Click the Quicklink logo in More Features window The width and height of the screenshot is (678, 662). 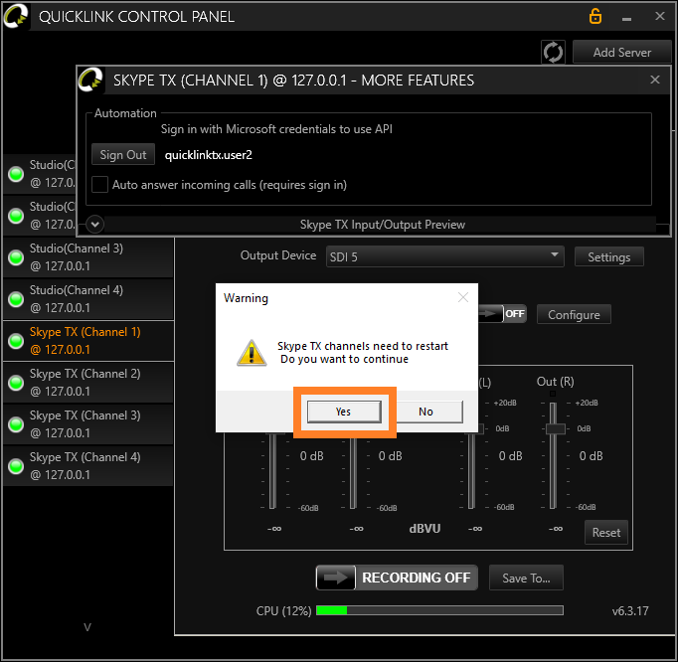tap(90, 80)
